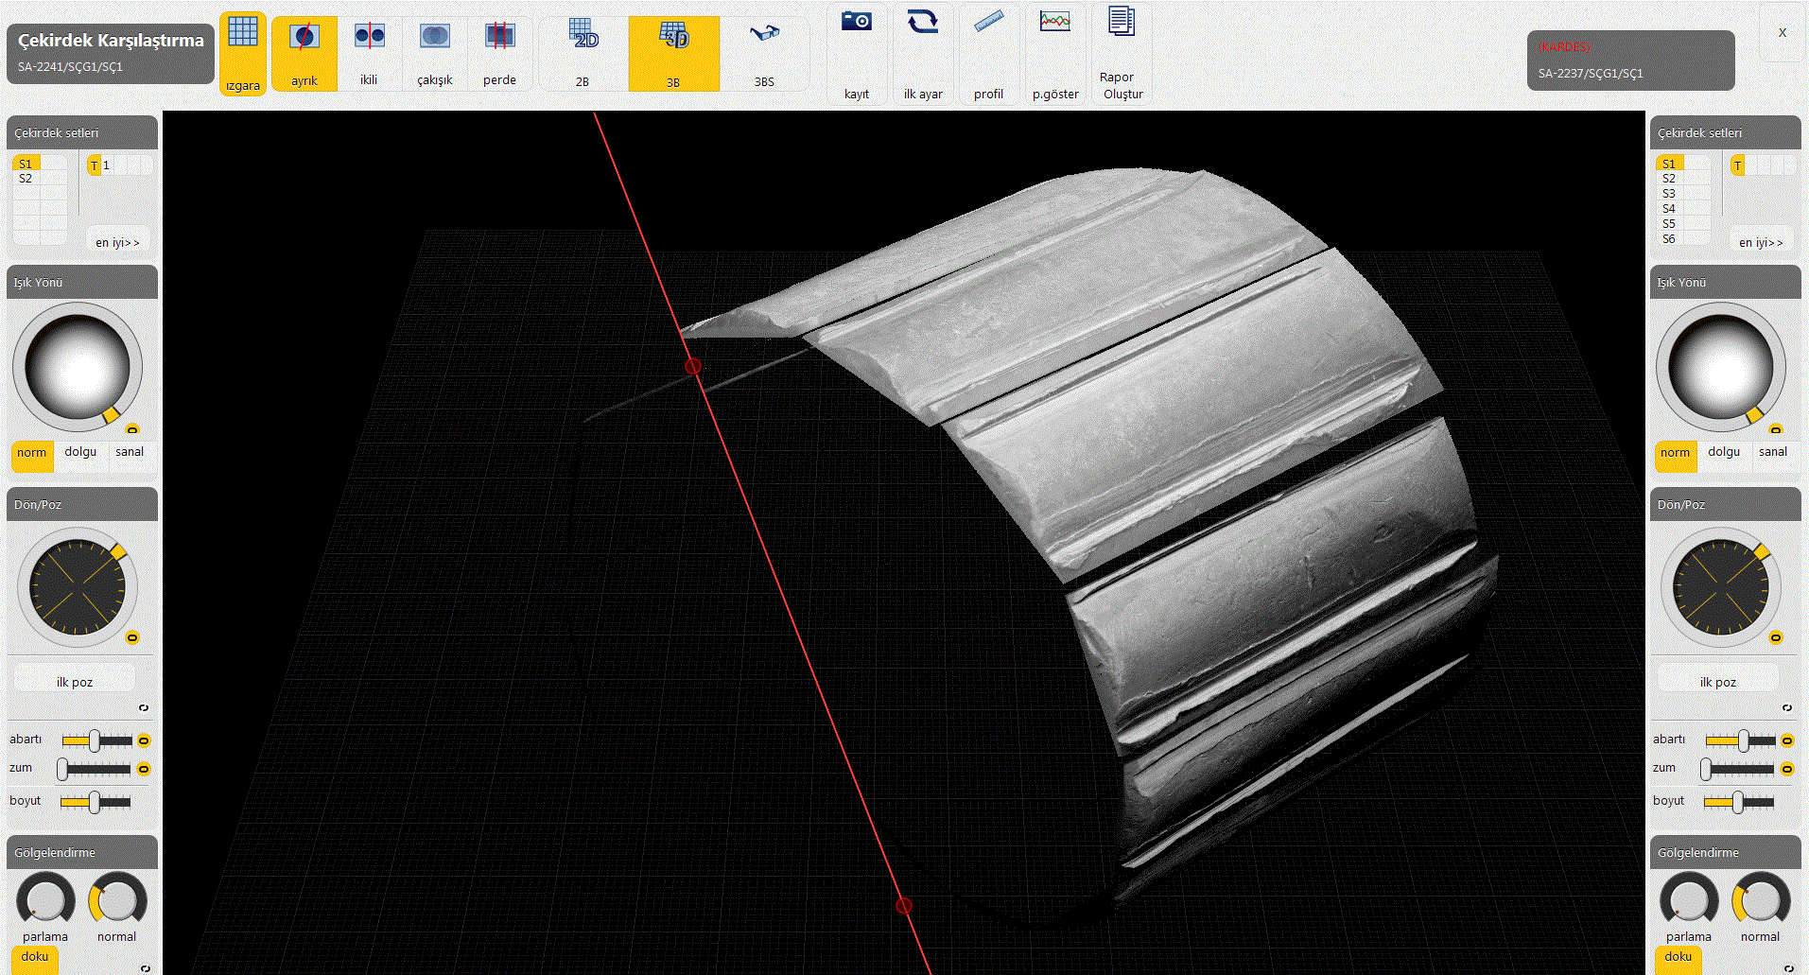Expand right en iyi>> best matches
The width and height of the screenshot is (1809, 975).
coord(1761,242)
